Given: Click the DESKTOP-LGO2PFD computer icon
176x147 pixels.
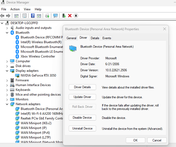Looking at the screenshot, I should coord(7,23).
